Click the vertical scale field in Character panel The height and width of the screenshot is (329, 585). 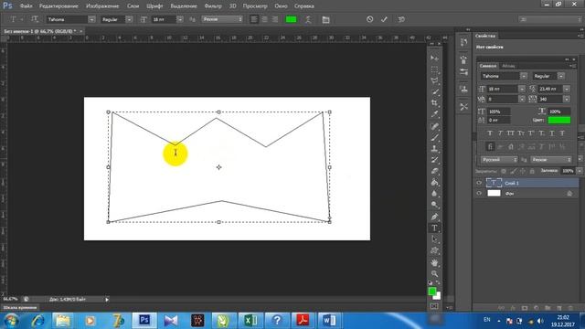point(499,111)
